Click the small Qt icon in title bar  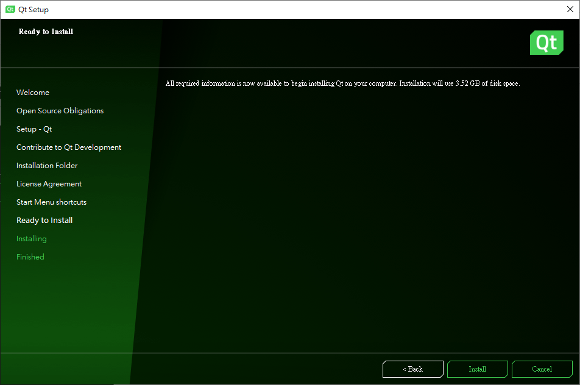[10, 9]
